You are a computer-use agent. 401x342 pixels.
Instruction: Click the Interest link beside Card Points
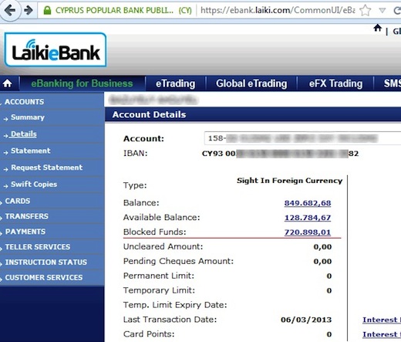pos(382,334)
